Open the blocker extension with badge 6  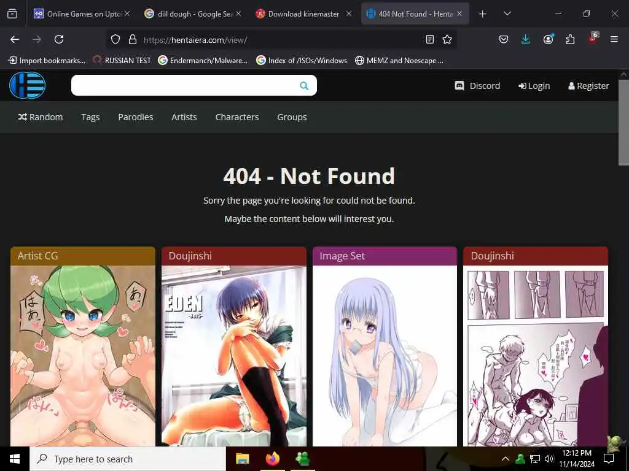coord(593,39)
